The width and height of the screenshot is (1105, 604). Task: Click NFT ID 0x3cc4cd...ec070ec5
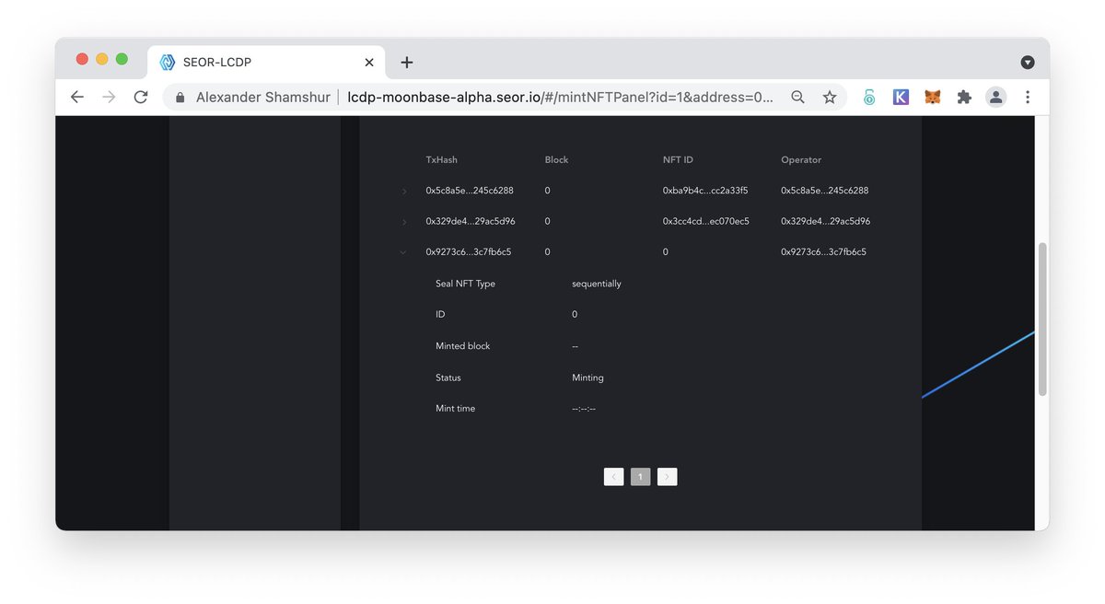coord(705,221)
